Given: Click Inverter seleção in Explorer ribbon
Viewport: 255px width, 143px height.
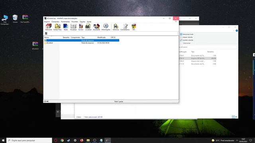Looking at the screenshot, I should (x=187, y=40).
